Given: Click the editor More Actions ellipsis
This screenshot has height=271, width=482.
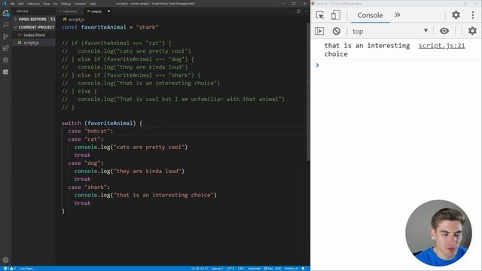Looking at the screenshot, I should click(x=306, y=11).
